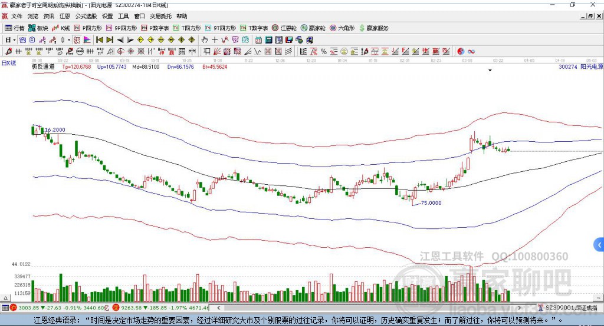Viewport: 604px width, 326px height.
Task: Open the 江恩 menu
Action: click(x=65, y=16)
